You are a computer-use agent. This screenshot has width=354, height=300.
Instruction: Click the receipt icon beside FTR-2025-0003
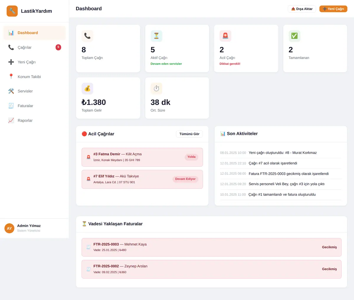[x=88, y=247]
